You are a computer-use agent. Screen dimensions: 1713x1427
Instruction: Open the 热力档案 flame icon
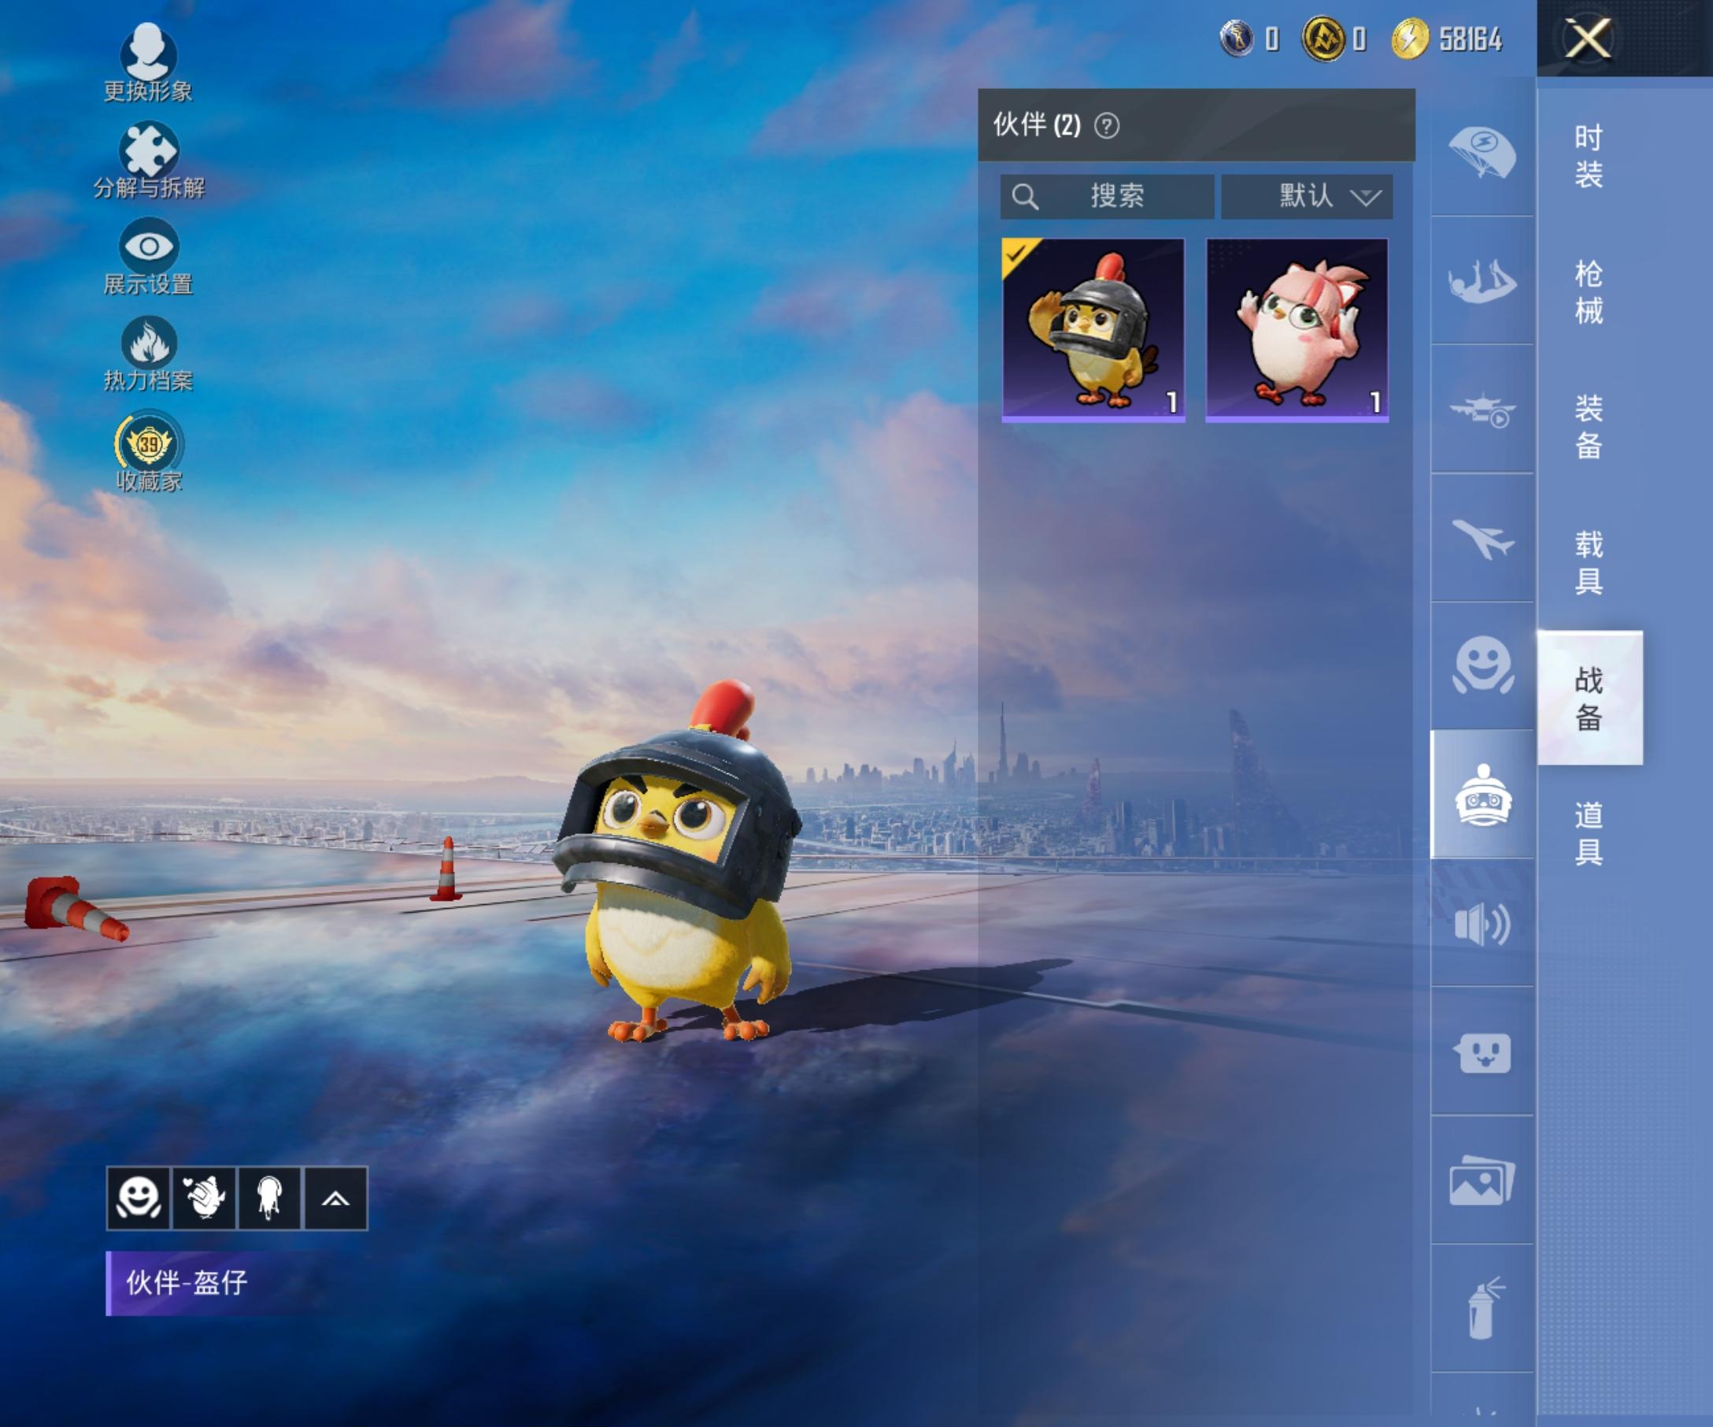click(x=149, y=343)
